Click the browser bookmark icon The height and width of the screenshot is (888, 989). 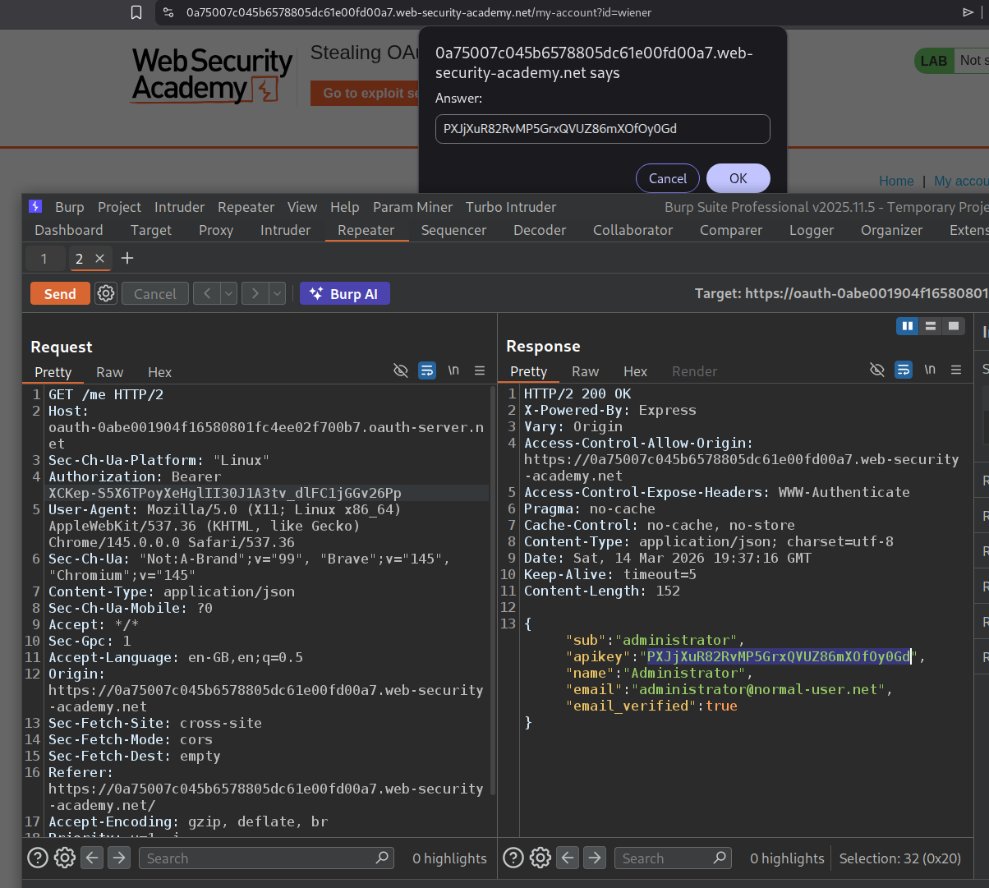[136, 12]
